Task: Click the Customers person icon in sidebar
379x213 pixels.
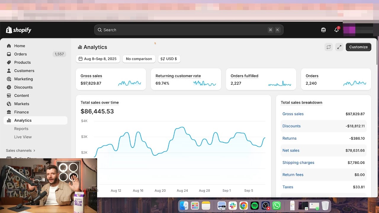Action: pos(9,71)
